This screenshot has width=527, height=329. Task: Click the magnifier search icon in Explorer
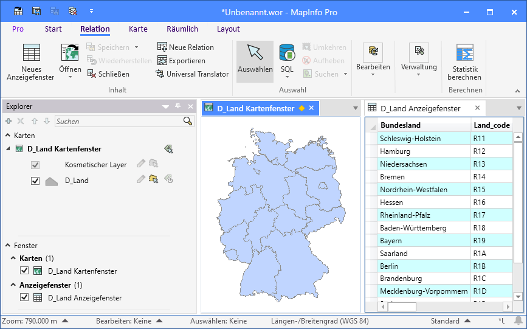click(x=188, y=121)
